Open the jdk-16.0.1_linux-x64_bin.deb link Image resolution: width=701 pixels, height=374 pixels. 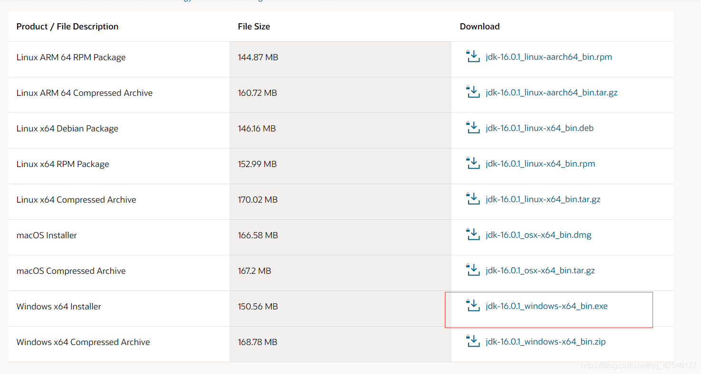(x=539, y=128)
